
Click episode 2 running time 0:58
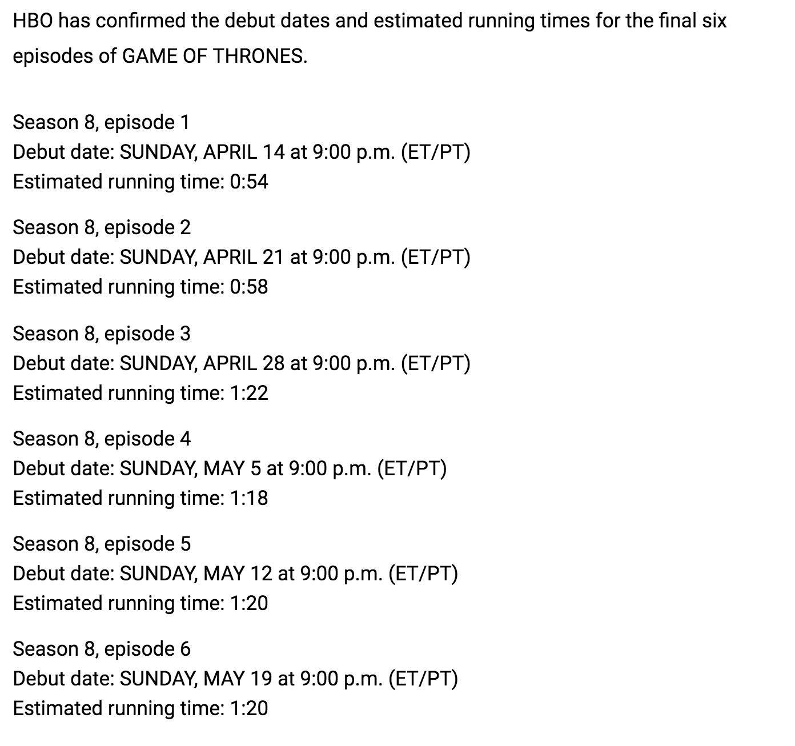[x=140, y=287]
